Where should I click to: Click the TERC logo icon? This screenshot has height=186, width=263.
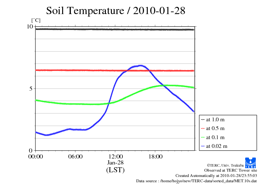click(x=251, y=163)
